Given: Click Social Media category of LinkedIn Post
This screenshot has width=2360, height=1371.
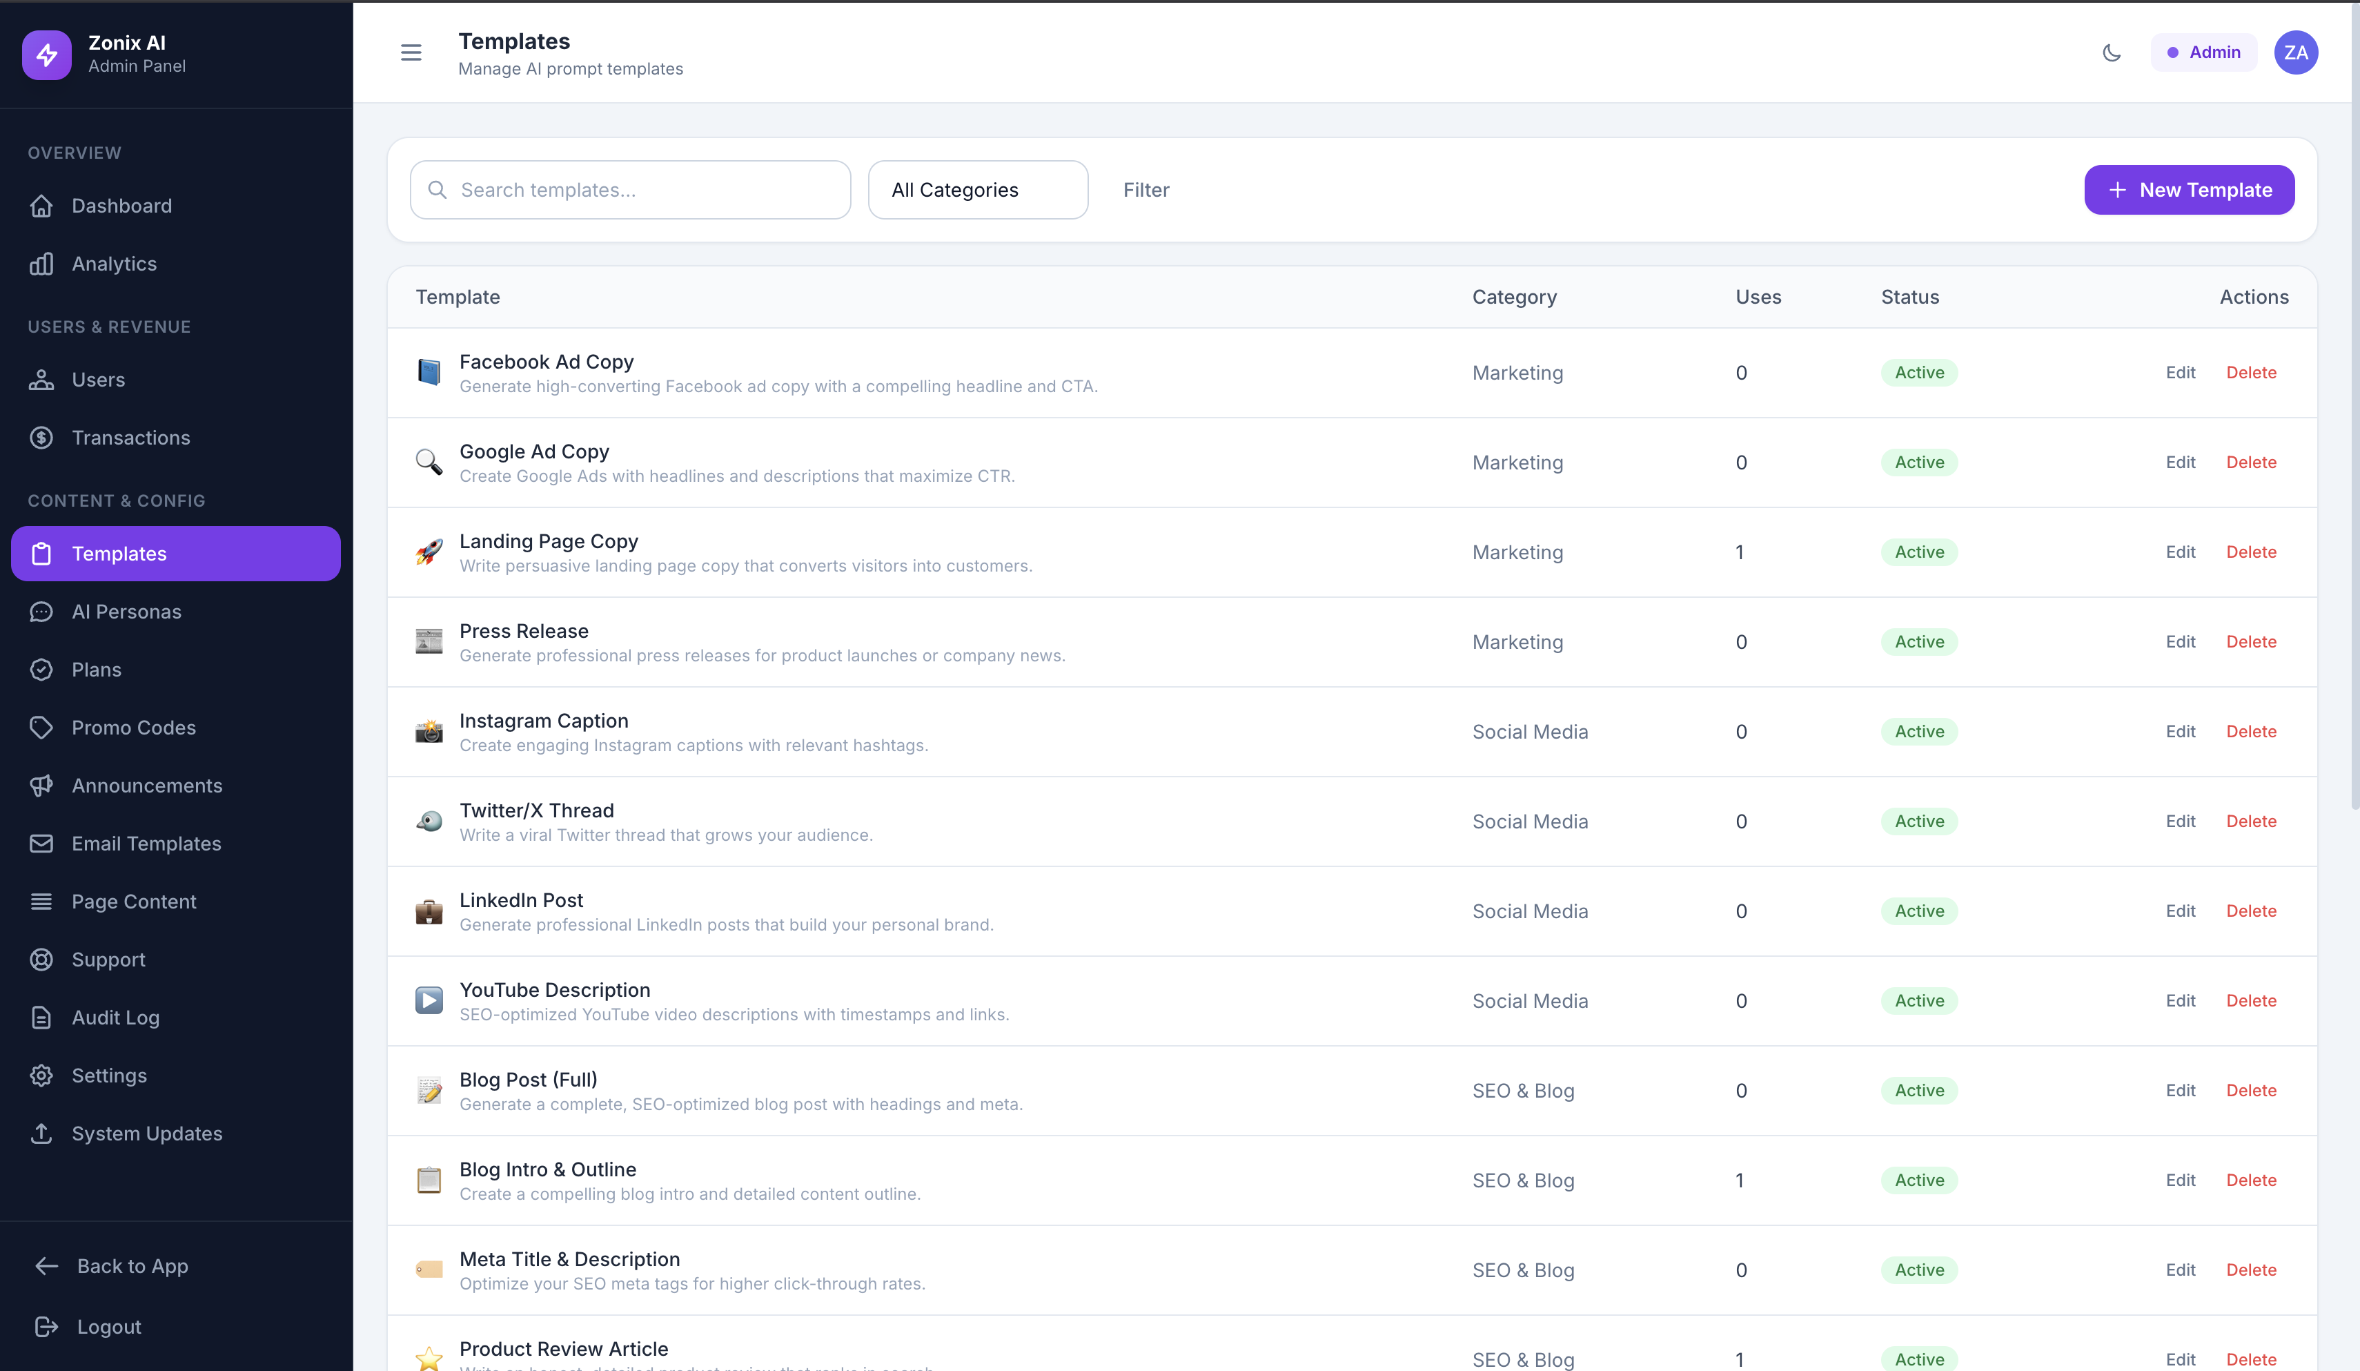Looking at the screenshot, I should (1531, 911).
